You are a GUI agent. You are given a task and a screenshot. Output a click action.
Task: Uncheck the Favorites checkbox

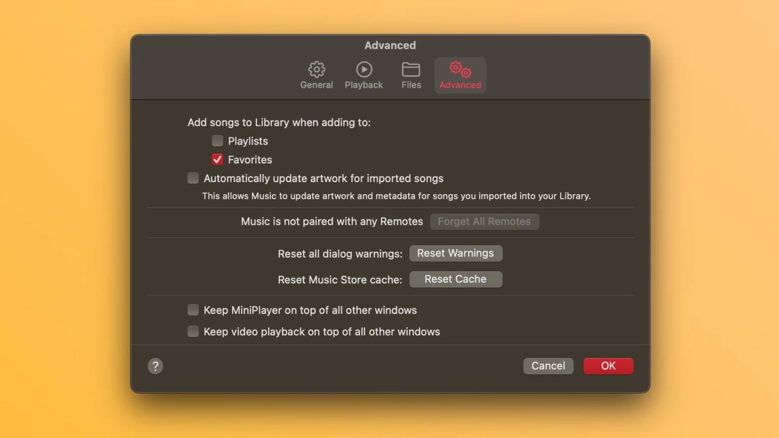(x=217, y=159)
